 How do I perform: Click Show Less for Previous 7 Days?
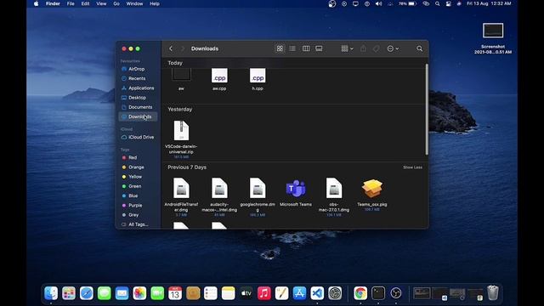[412, 167]
